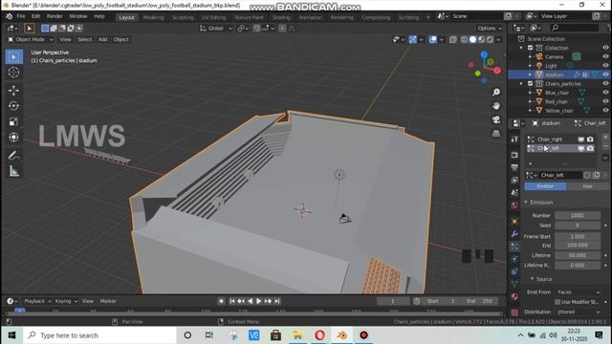The width and height of the screenshot is (612, 344).
Task: Click the Lifetime value field
Action: 578,255
